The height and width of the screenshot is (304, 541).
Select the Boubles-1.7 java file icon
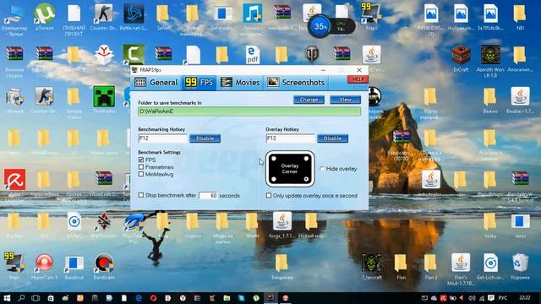coord(520,100)
